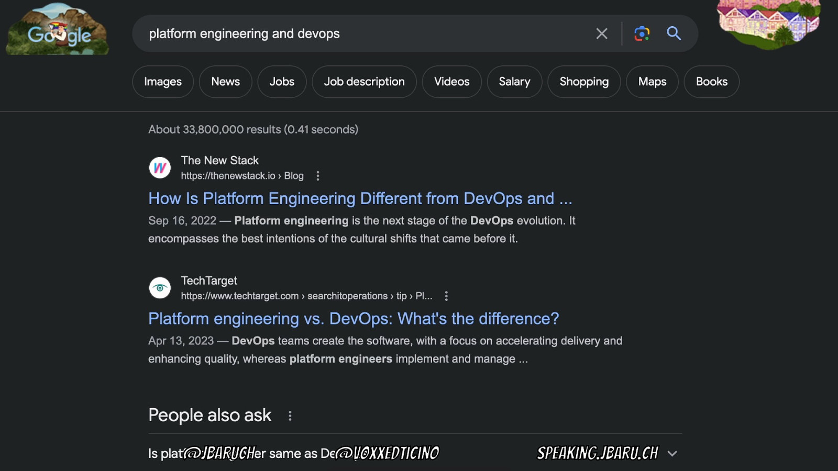Open 'How Is Platform Engineering Different' result
The height and width of the screenshot is (471, 838).
360,198
